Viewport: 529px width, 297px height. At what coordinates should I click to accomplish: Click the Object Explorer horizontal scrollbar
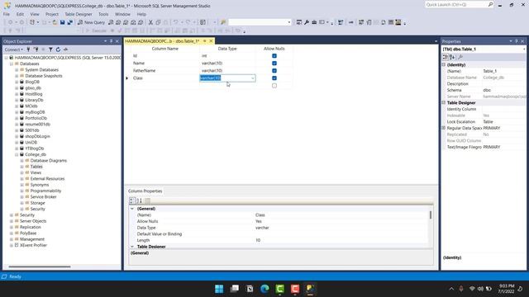click(x=40, y=266)
